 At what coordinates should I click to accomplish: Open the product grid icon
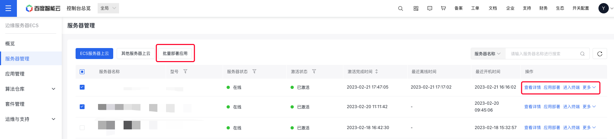coord(416,8)
